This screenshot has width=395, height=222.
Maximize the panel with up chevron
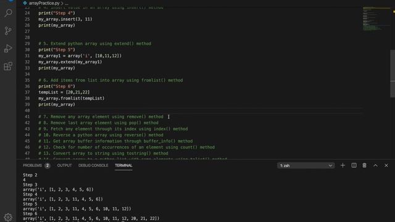[x=375, y=165]
